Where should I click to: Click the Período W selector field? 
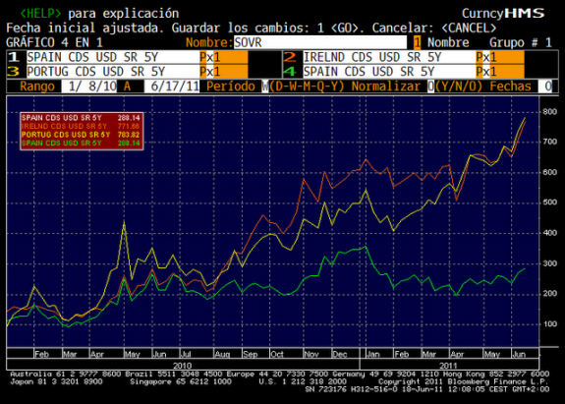coord(265,87)
